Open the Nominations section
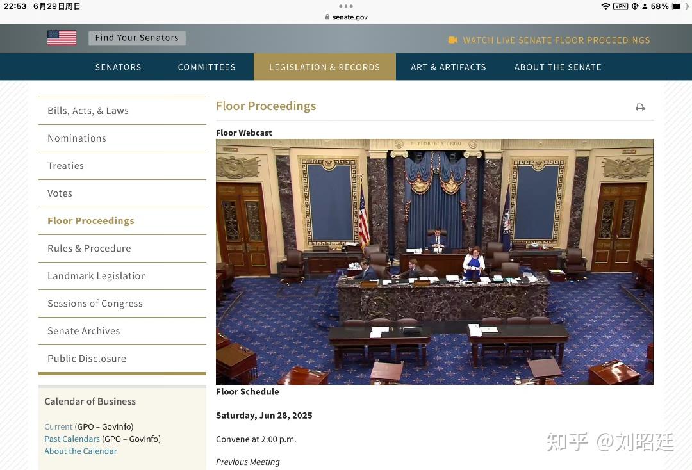This screenshot has height=470, width=692. 122,138
